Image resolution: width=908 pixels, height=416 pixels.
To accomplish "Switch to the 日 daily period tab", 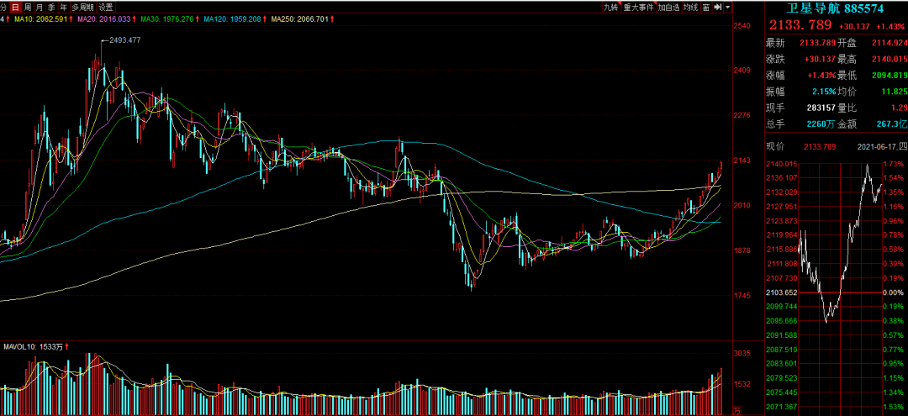I will coord(14,7).
